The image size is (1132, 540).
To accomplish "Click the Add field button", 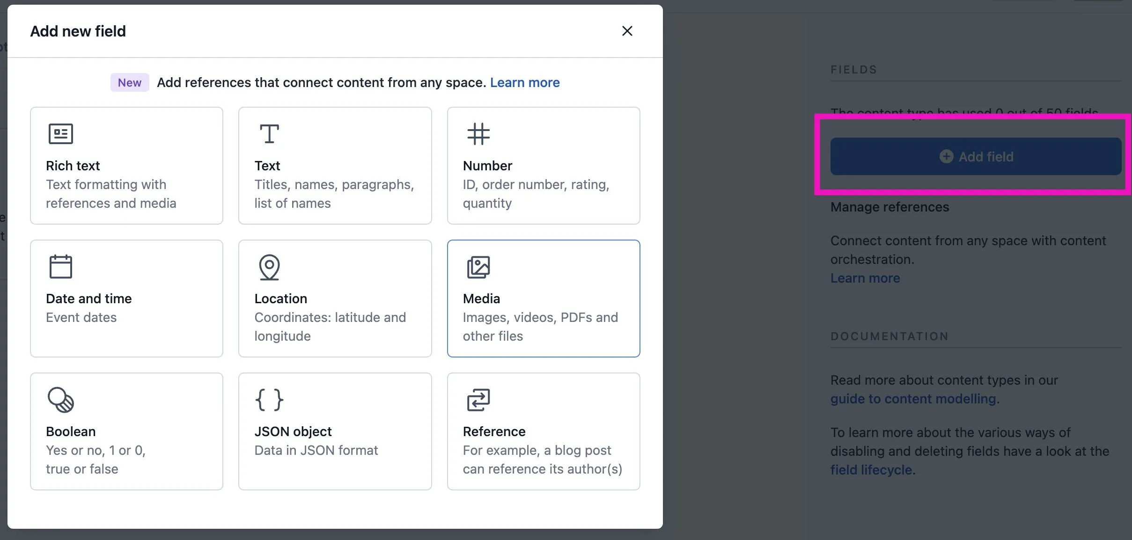I will (976, 156).
